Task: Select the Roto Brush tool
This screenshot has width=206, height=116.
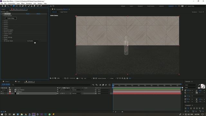Action: pos(38,6)
